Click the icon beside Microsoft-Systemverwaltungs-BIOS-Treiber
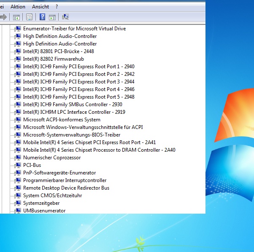Image resolution: width=254 pixels, height=252 pixels. [18, 135]
